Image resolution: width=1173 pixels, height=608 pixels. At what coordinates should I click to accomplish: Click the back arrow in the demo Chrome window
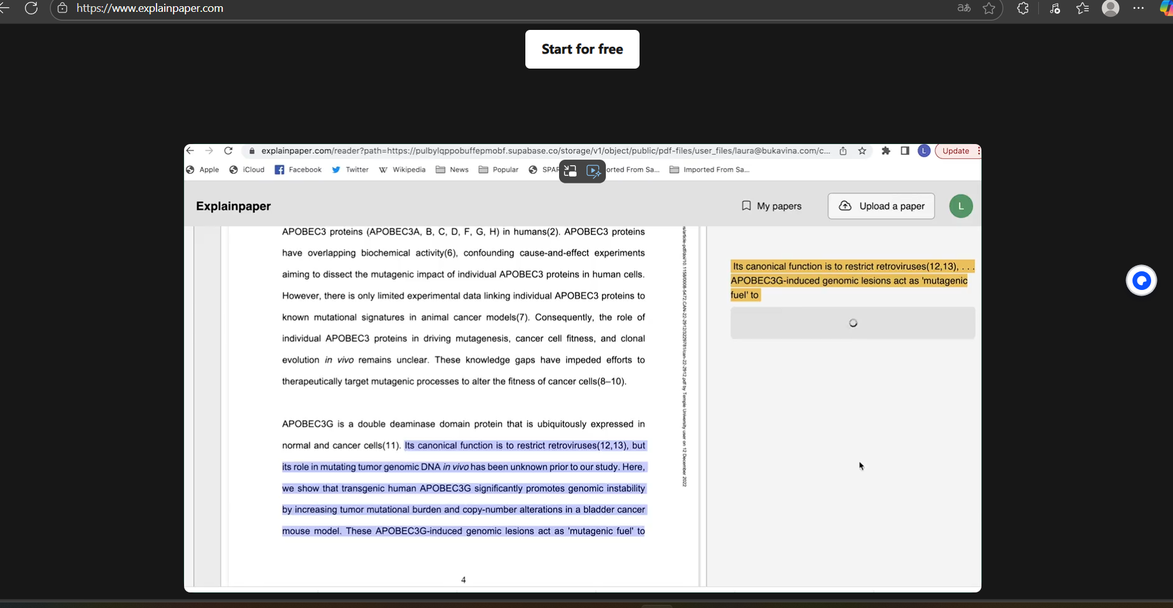point(190,151)
